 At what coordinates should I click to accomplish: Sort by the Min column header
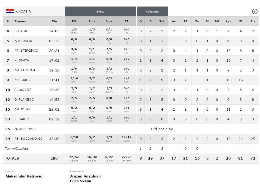click(54, 21)
